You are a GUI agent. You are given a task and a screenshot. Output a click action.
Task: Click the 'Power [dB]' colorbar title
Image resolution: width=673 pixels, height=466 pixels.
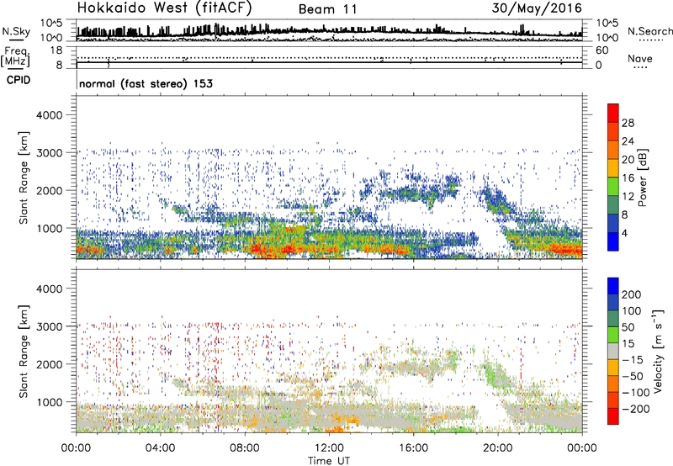click(642, 177)
